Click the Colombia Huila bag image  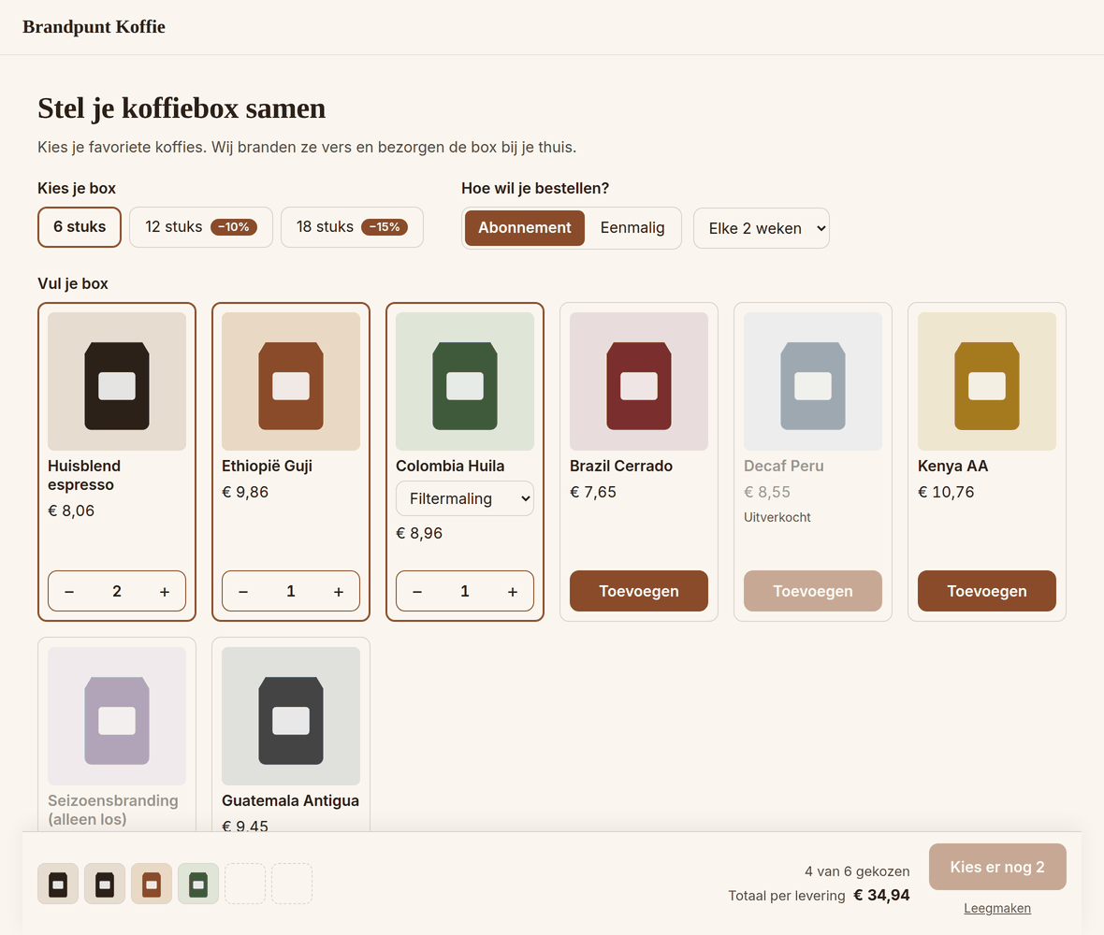[x=465, y=381]
